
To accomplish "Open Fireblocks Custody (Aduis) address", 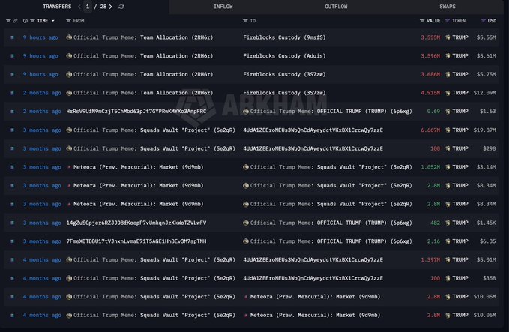I will tap(284, 56).
